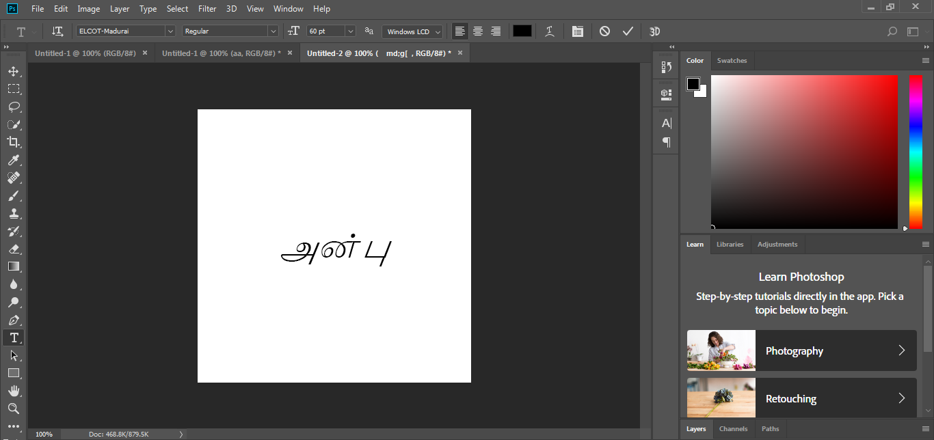The image size is (934, 440).
Task: Select the Rectangular Marquee tool
Action: [14, 89]
